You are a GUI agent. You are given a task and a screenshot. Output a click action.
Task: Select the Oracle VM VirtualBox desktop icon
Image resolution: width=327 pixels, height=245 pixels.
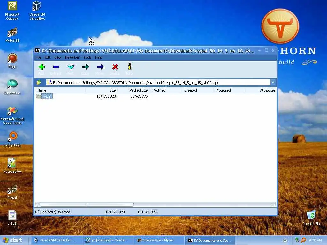[37, 11]
